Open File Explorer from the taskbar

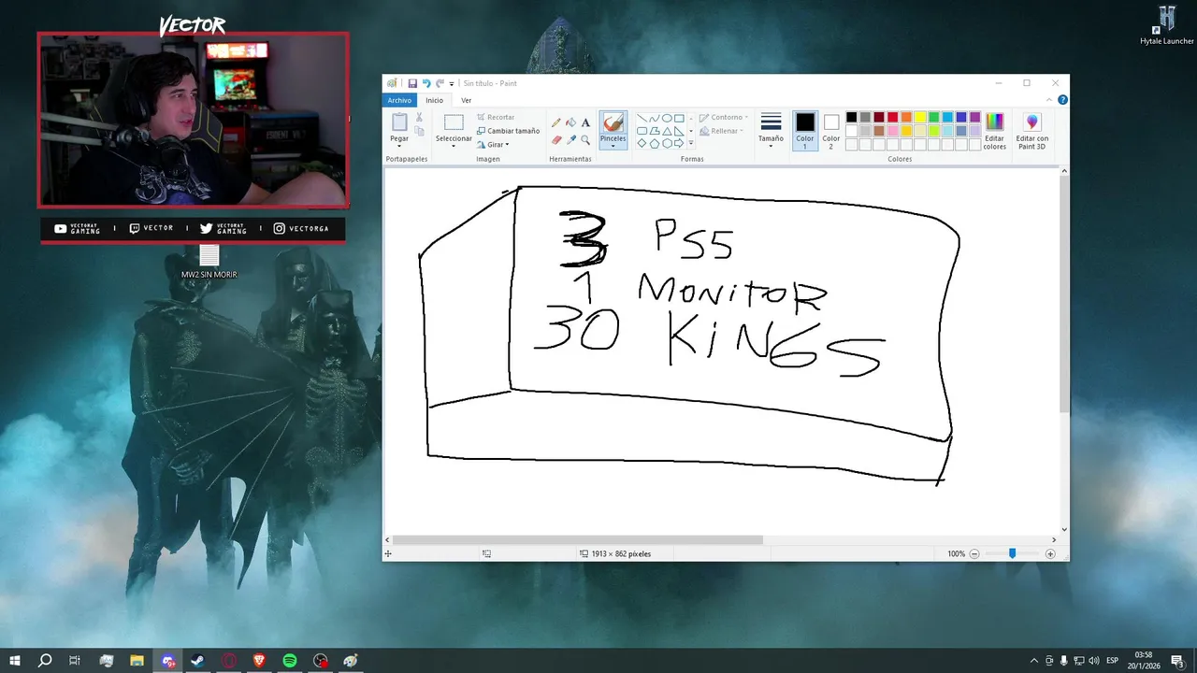click(137, 661)
